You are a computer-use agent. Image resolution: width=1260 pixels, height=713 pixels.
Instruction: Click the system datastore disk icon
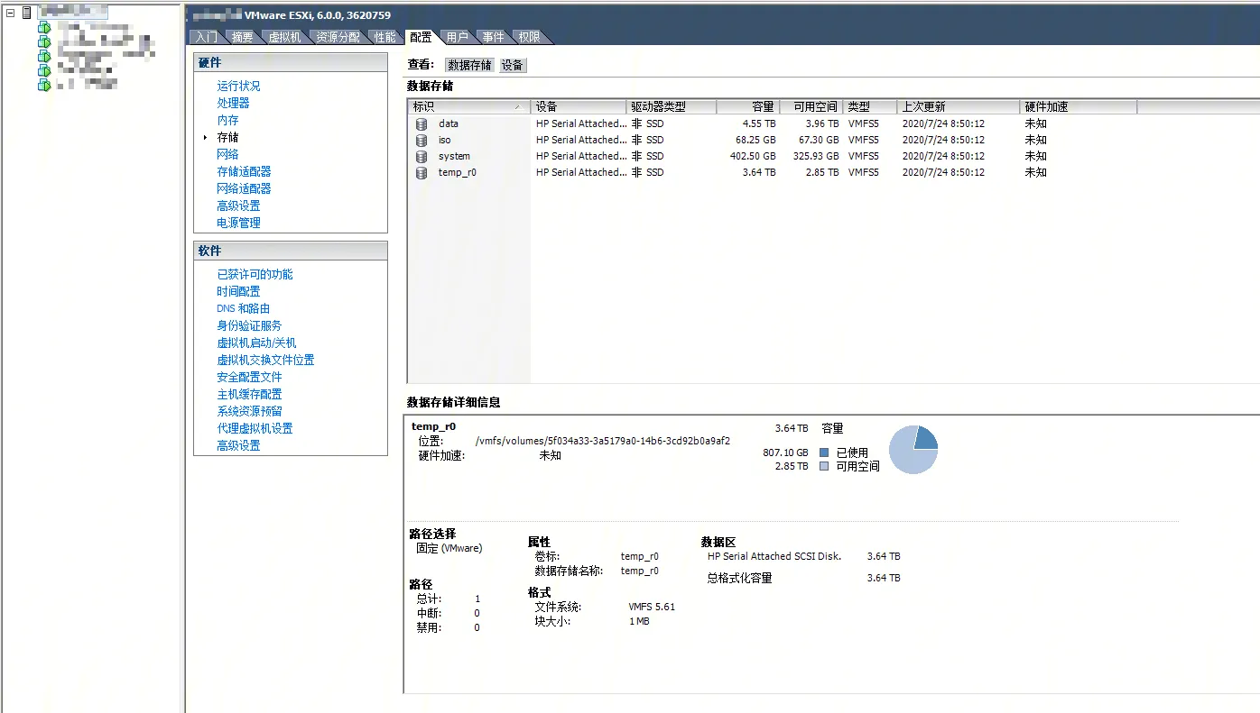[422, 156]
